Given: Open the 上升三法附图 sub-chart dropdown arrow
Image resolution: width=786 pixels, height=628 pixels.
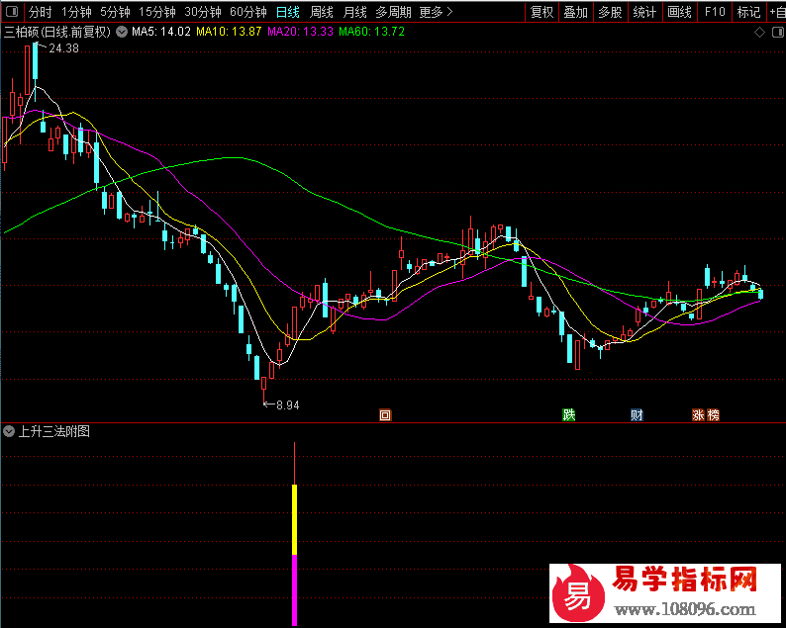Looking at the screenshot, I should 9,431.
